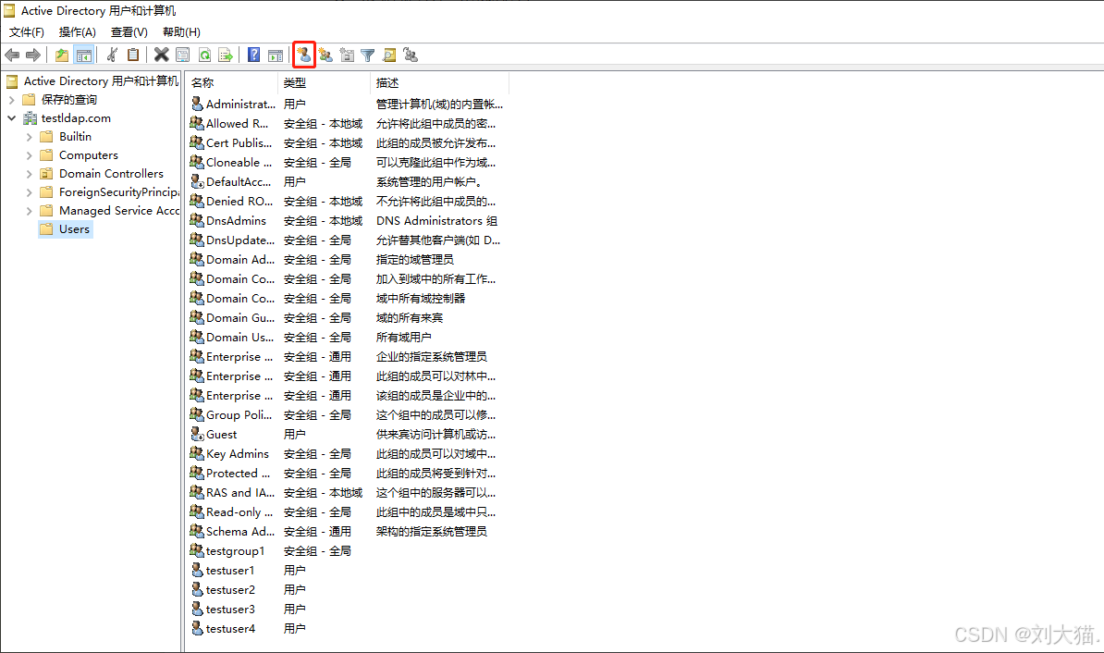Viewport: 1104px width, 653px height.
Task: Click the Refresh toolbar icon
Action: 205,55
